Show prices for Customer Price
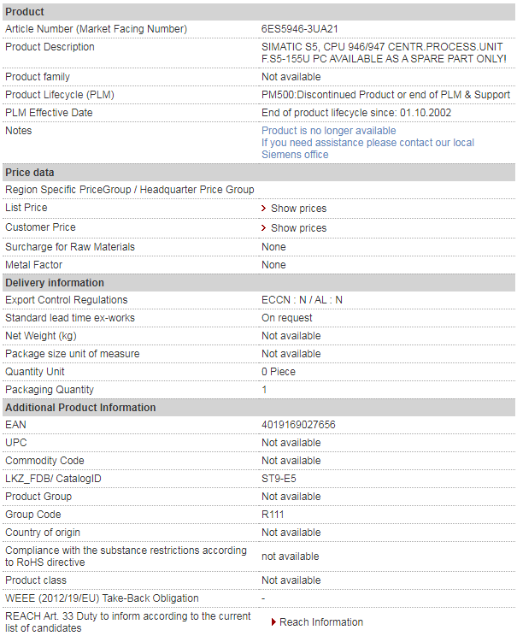Screen dimensions: 517x636 [298, 228]
